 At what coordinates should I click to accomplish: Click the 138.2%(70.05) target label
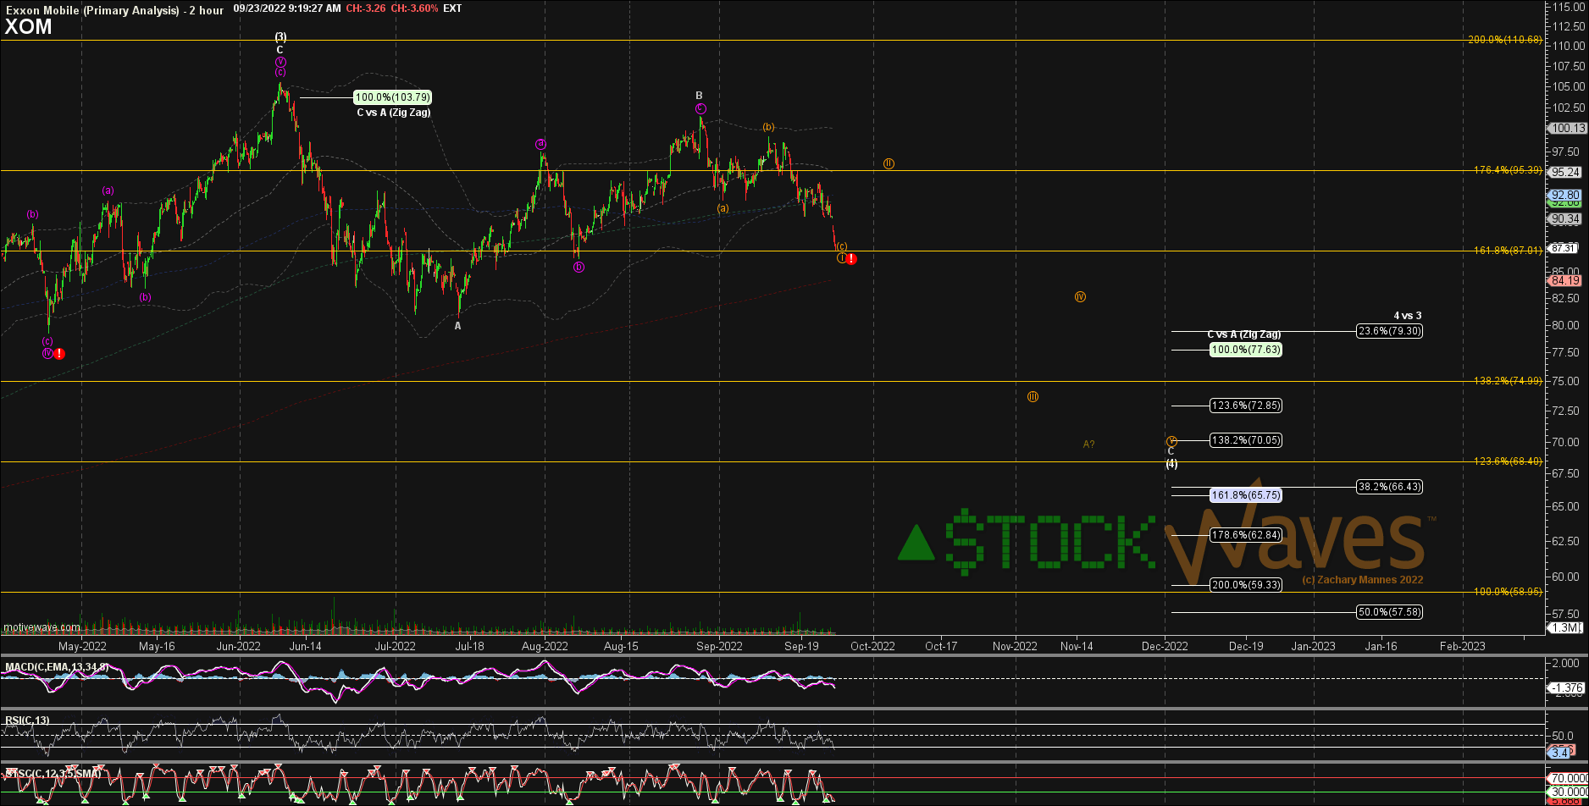[x=1245, y=440]
